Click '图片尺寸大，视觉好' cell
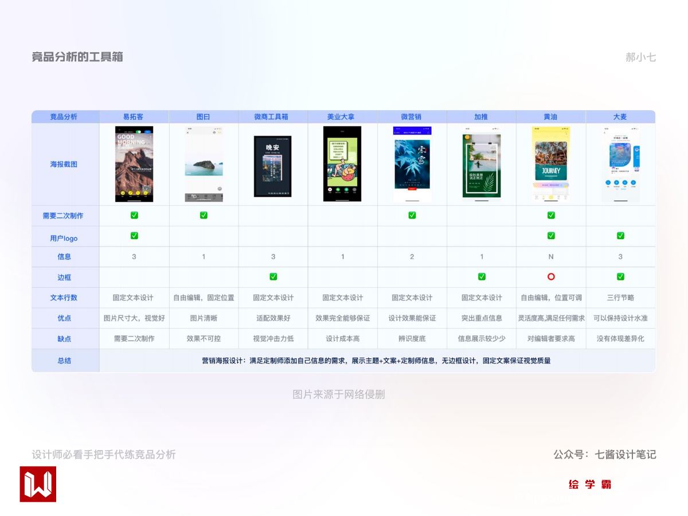 click(134, 318)
